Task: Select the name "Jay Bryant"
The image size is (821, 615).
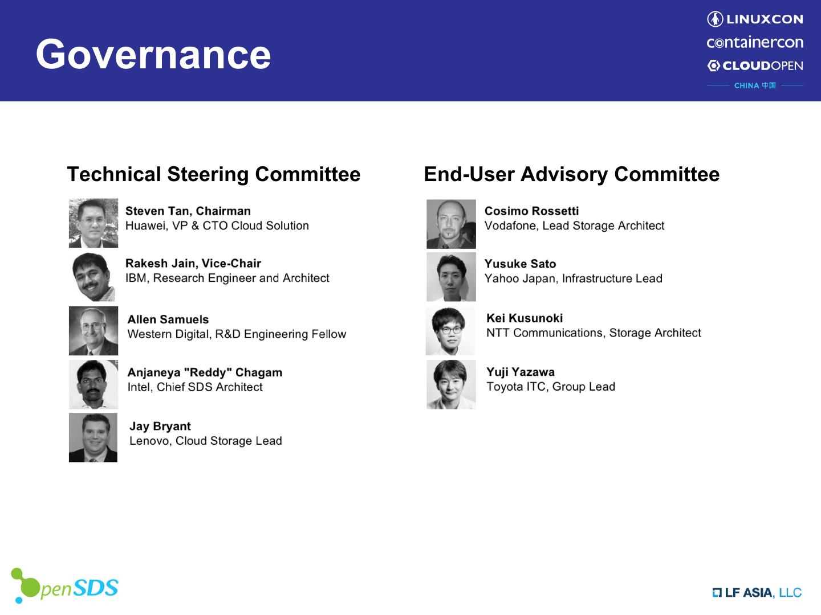Action: (x=160, y=427)
